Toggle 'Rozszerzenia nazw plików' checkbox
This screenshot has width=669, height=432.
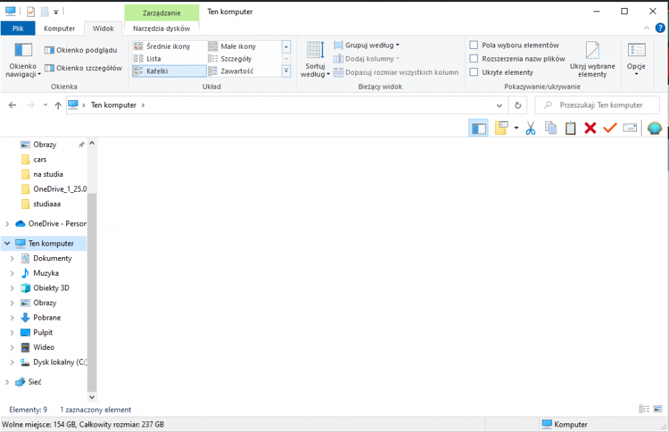(474, 59)
